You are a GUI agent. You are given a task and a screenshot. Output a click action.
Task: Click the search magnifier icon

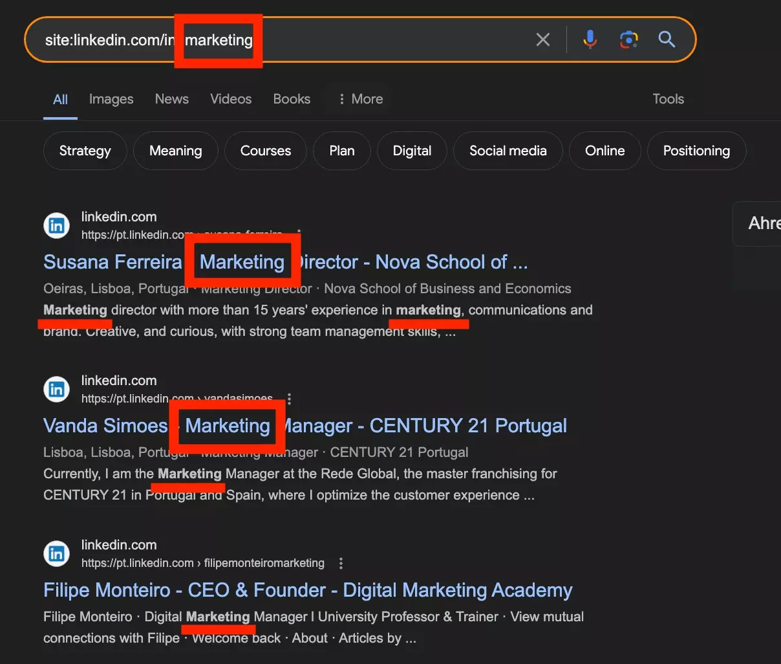pyautogui.click(x=667, y=39)
